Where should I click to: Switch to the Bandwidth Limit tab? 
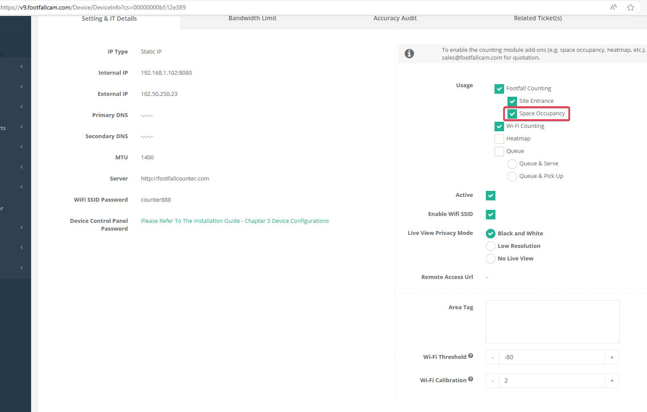point(252,18)
